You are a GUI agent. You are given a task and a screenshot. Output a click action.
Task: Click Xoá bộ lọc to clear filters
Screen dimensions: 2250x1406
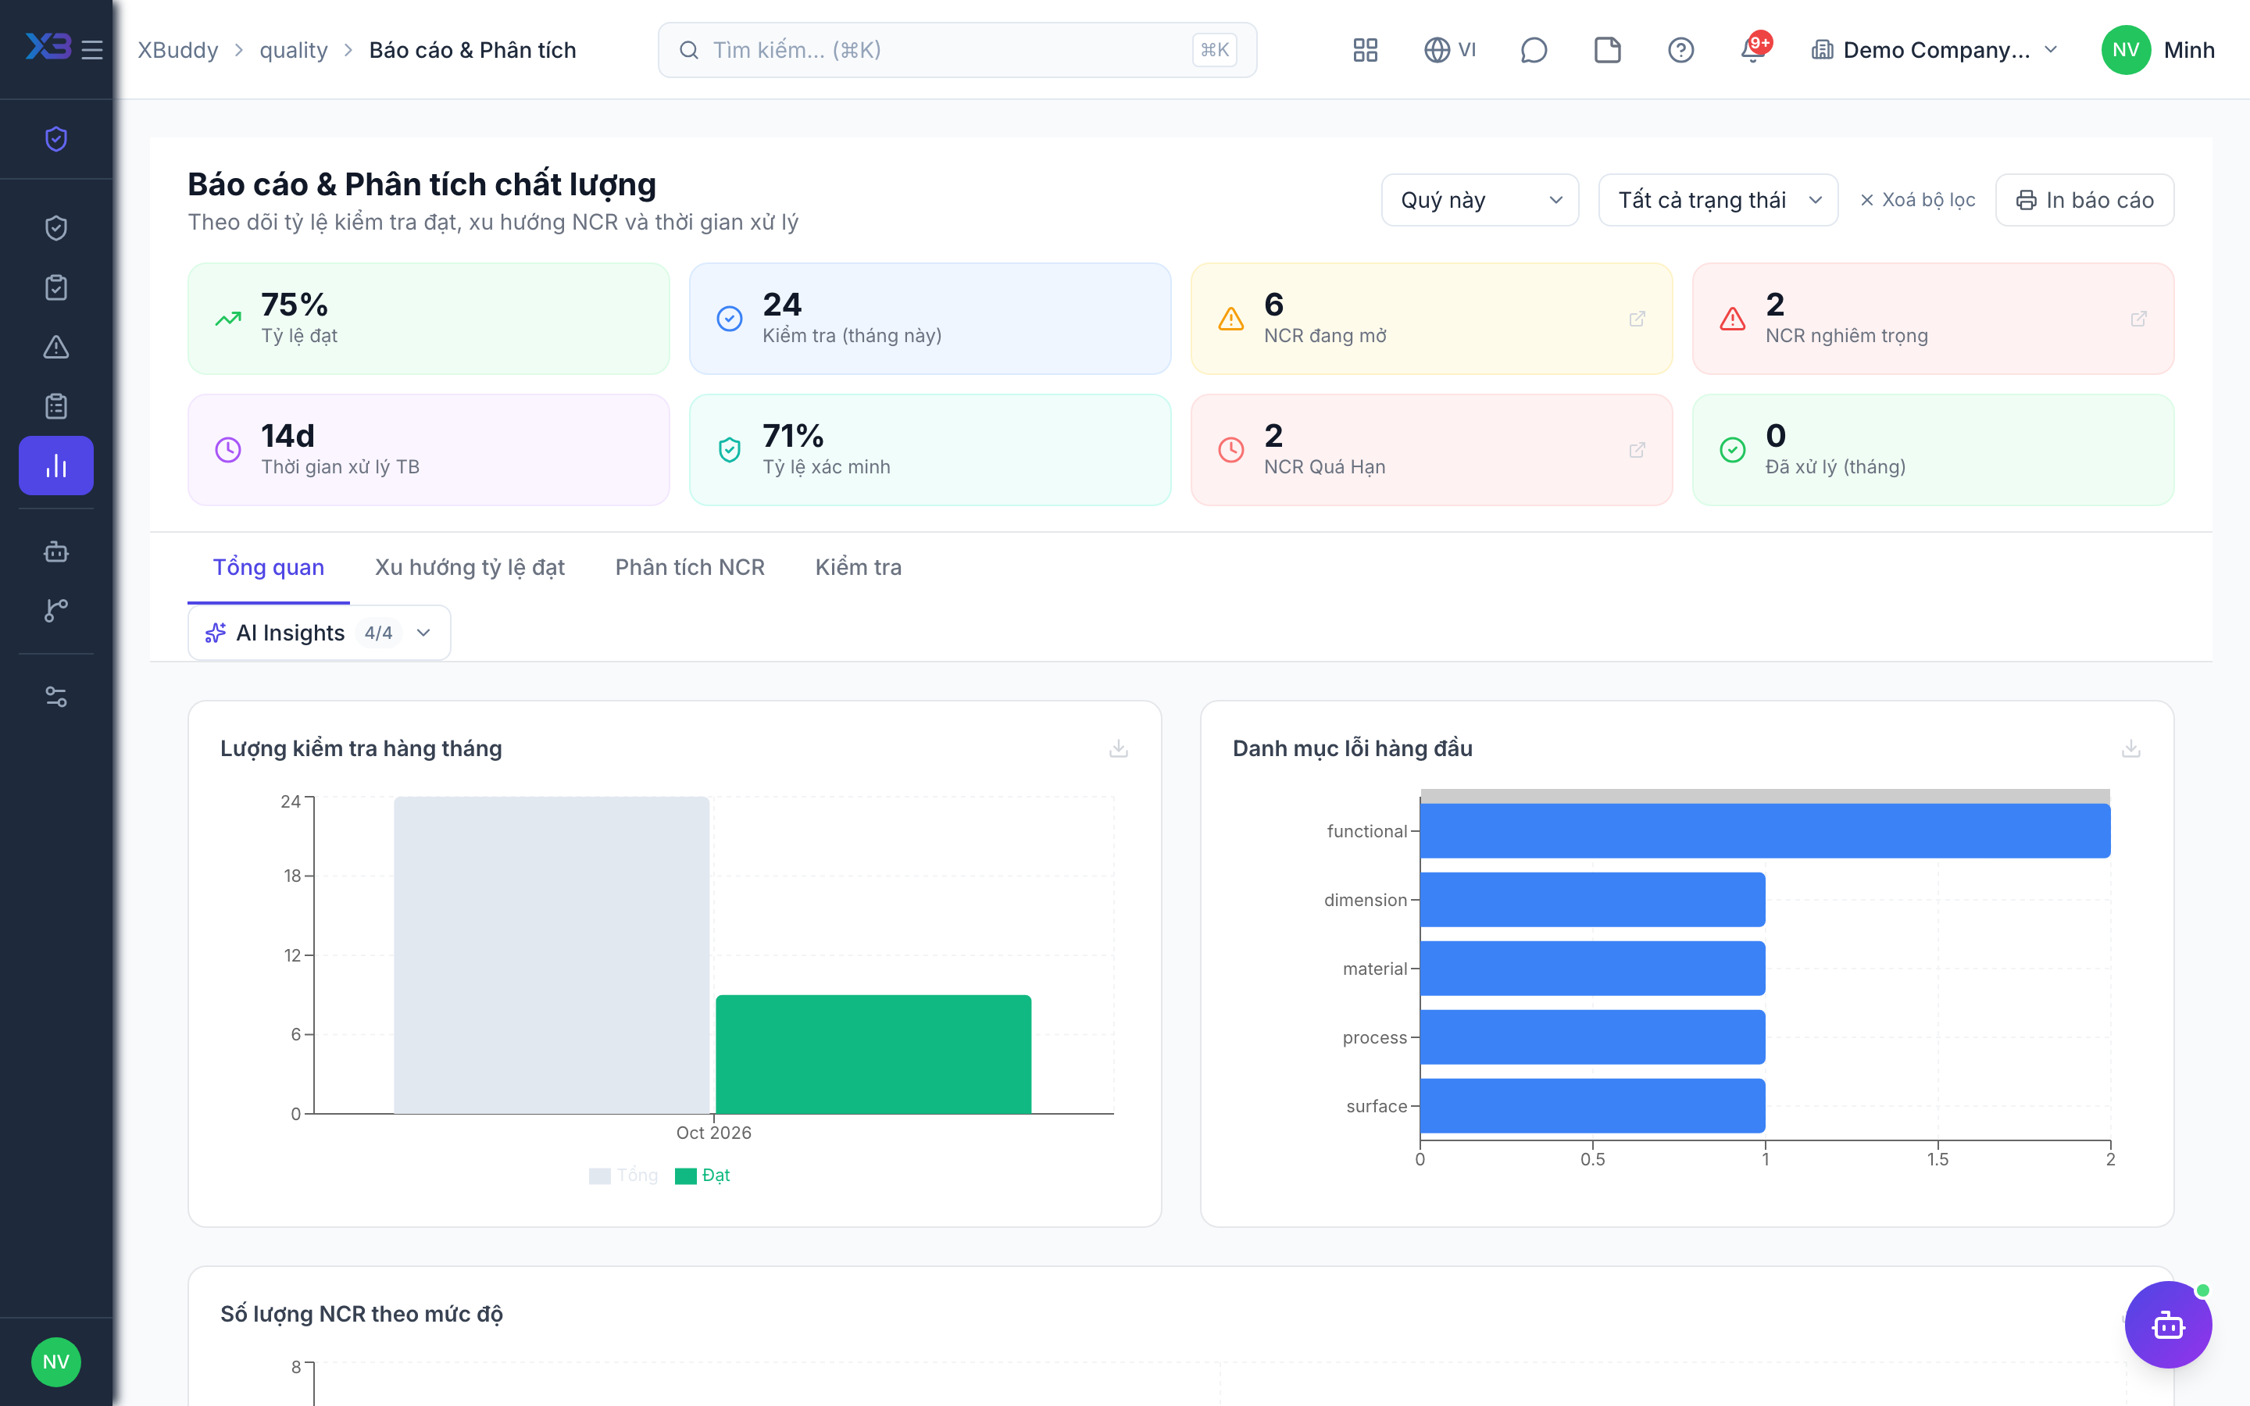[x=1917, y=200]
